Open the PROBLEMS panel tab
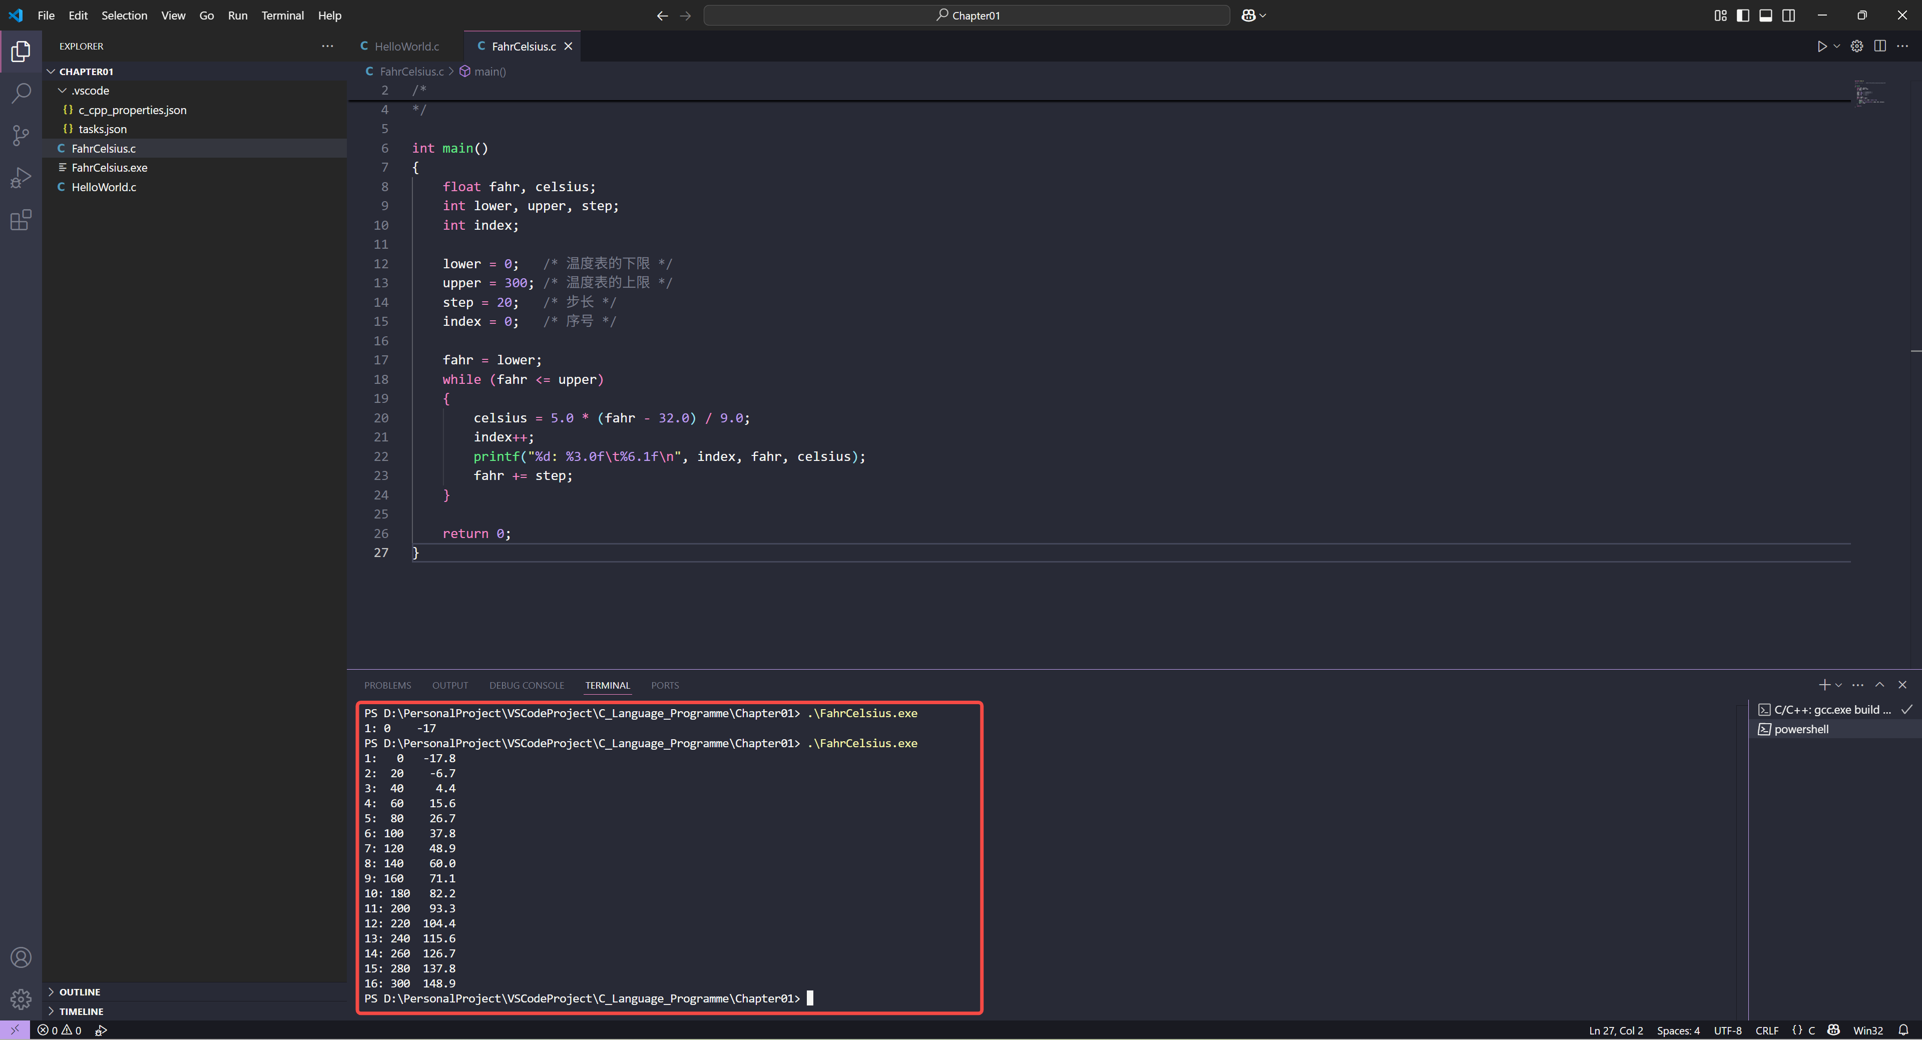The image size is (1922, 1040). click(387, 685)
